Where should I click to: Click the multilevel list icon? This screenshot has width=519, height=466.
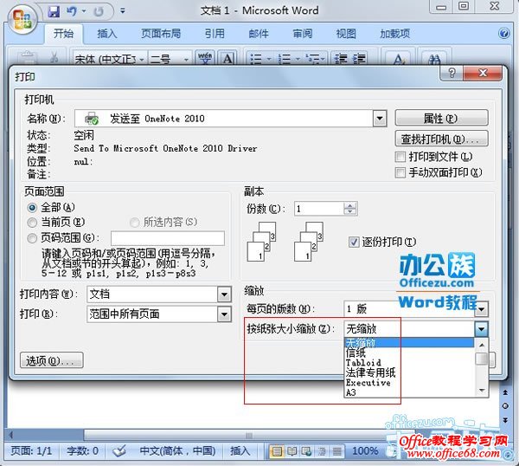pos(312,59)
